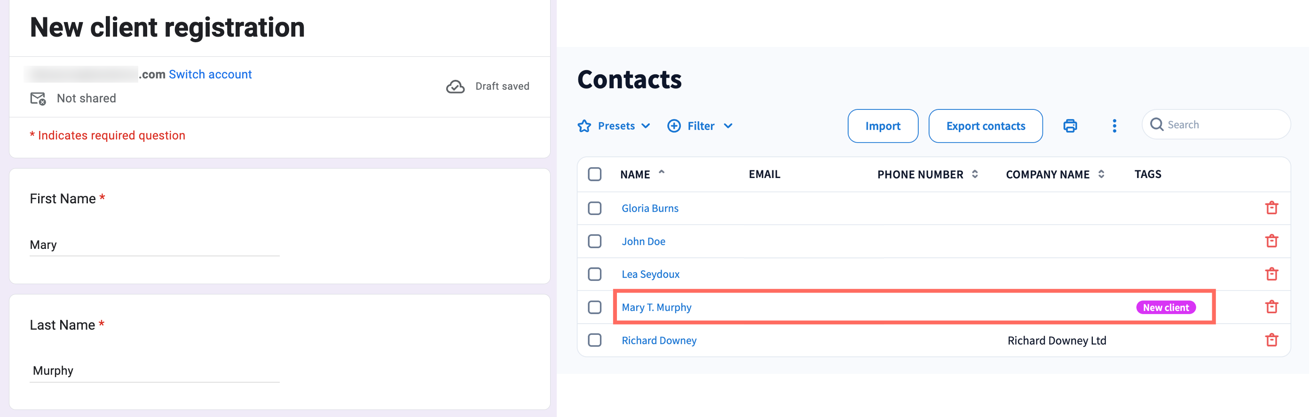Delete the John Doe contact

[1271, 241]
